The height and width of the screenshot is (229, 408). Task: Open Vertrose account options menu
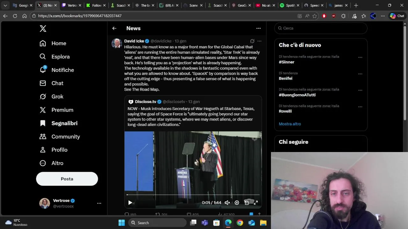(x=99, y=203)
